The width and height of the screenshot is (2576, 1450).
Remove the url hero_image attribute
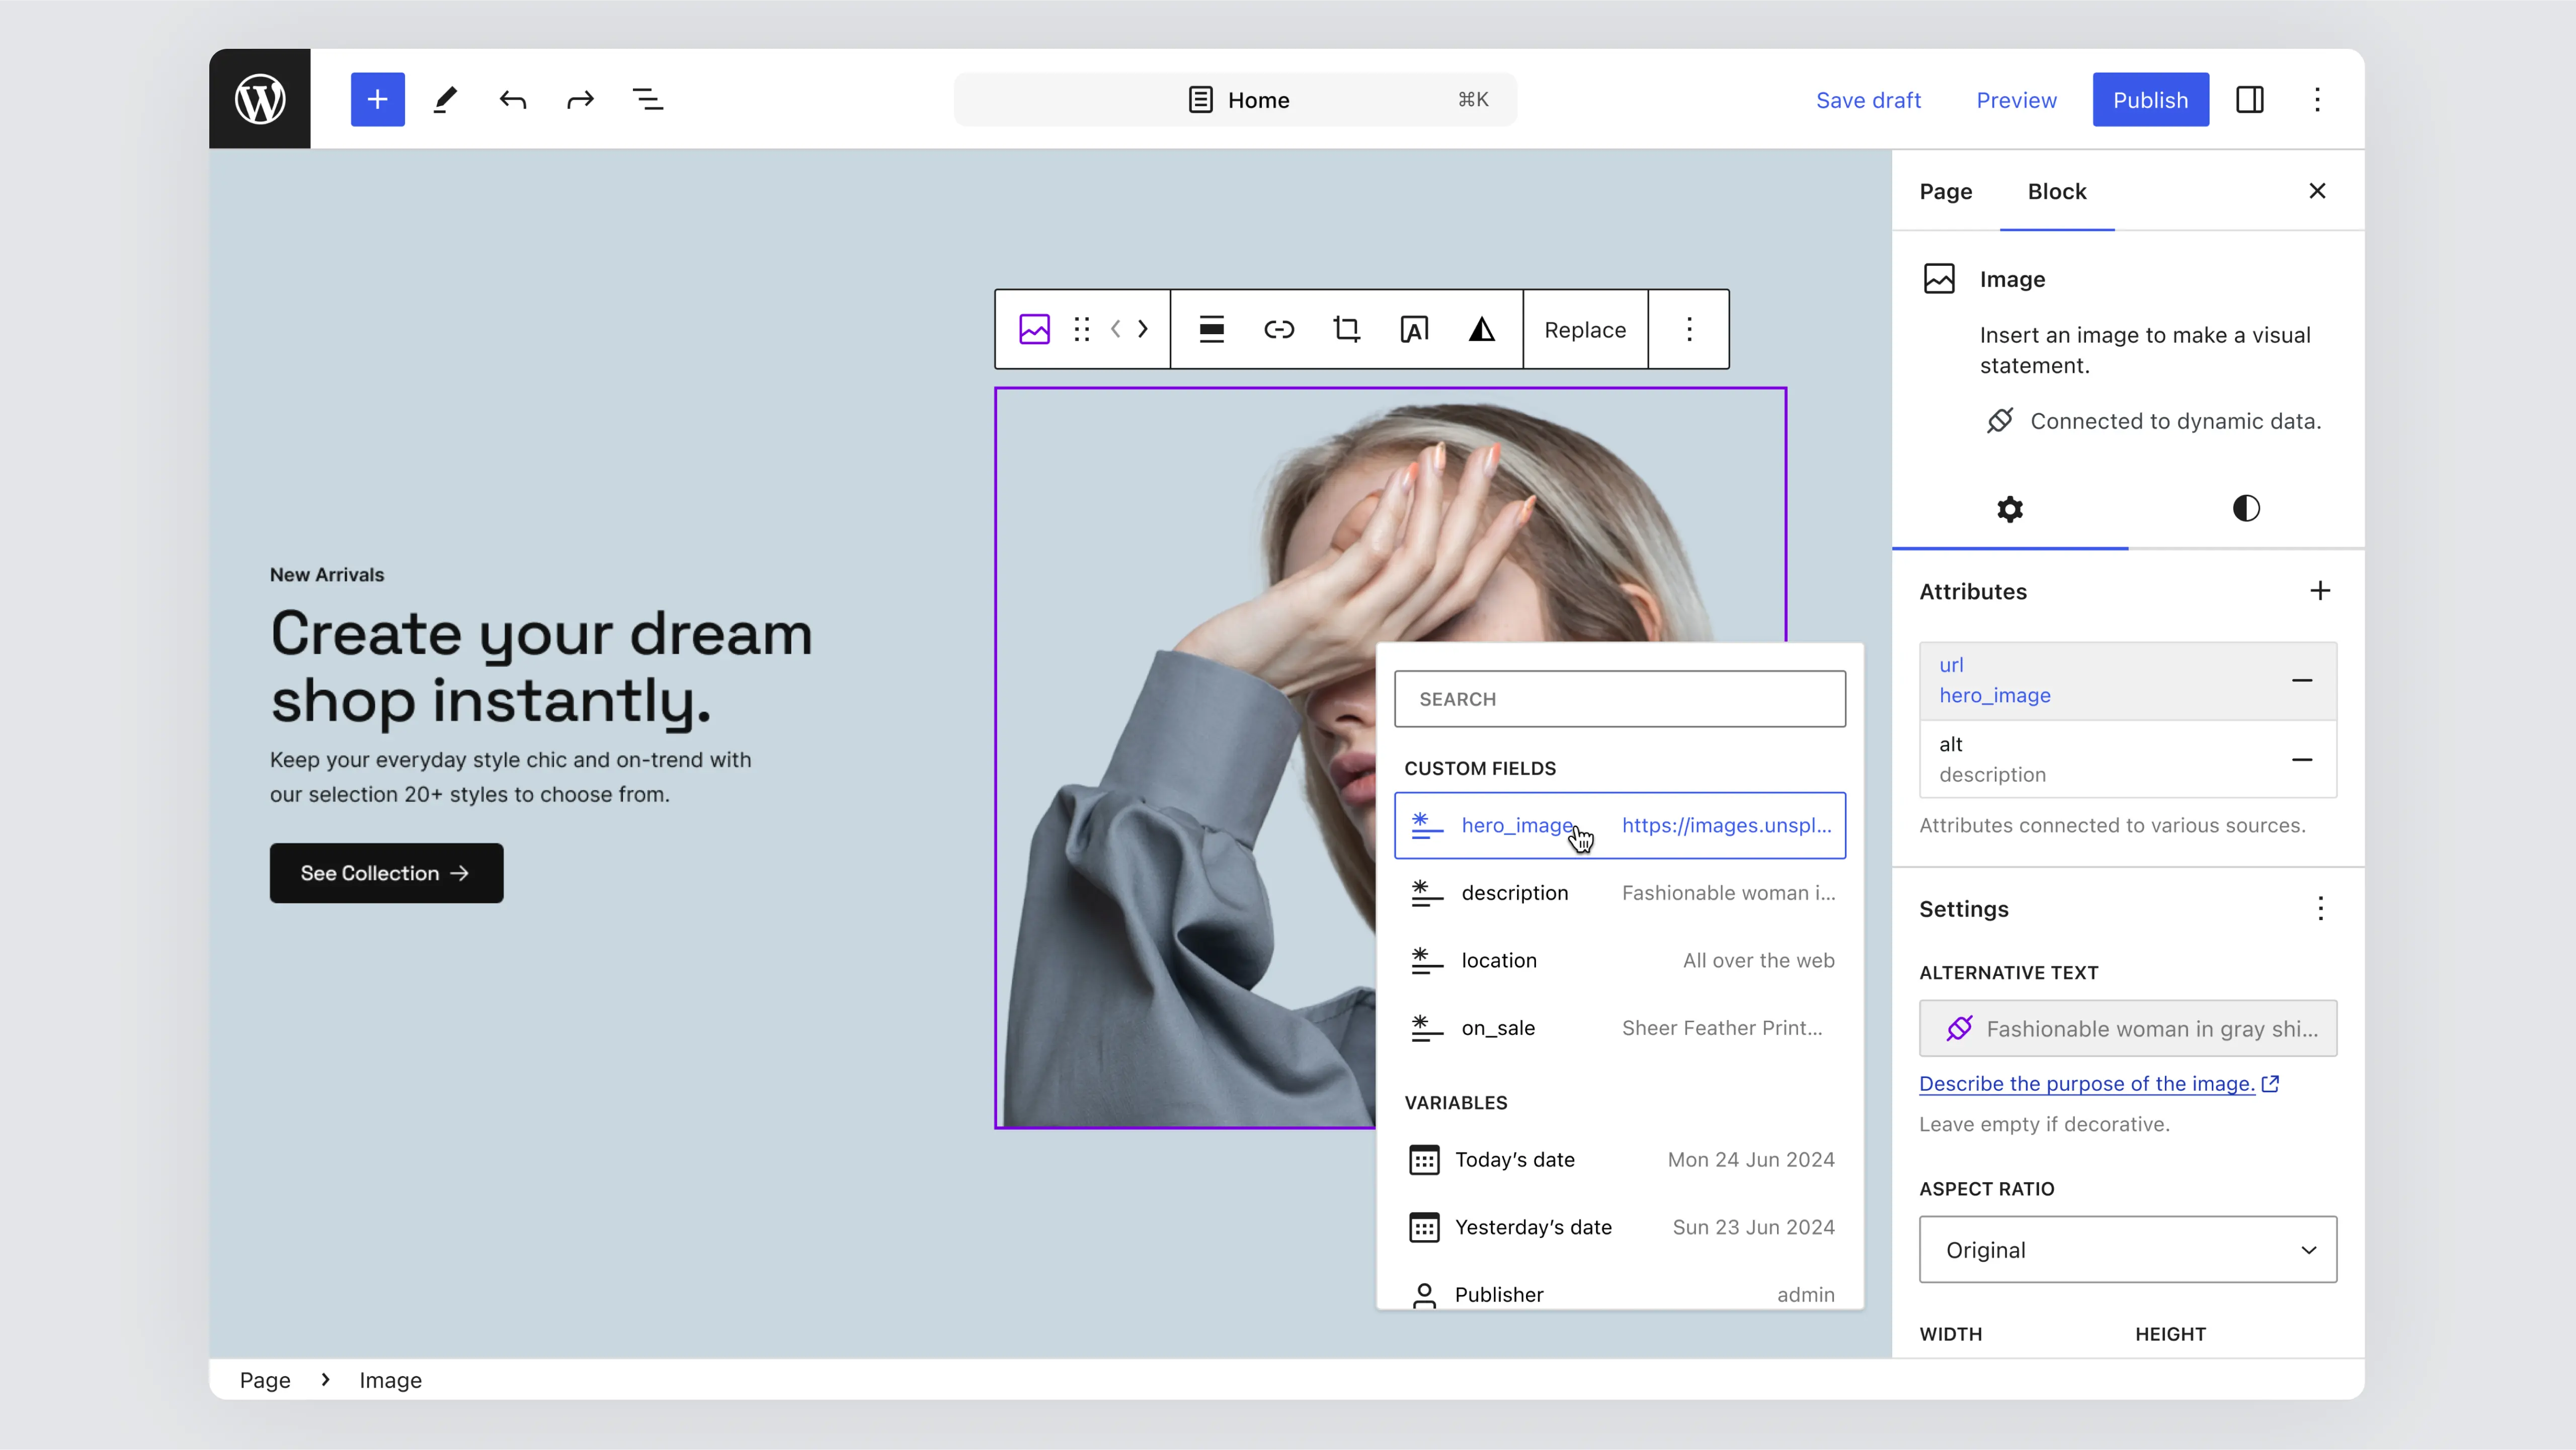click(x=2301, y=680)
